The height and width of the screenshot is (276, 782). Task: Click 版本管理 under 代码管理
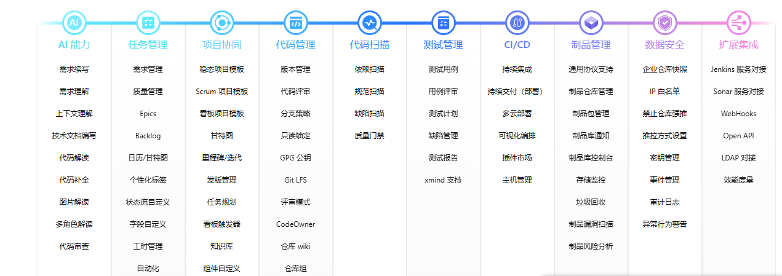point(295,69)
